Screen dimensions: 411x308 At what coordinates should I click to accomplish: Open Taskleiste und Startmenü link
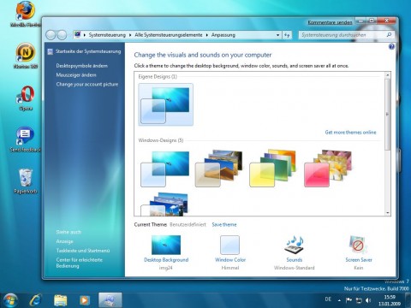coord(83,251)
